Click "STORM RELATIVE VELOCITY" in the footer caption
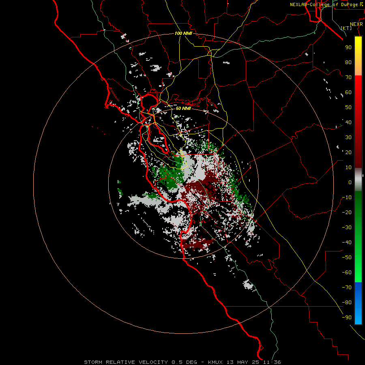Image resolution: width=365 pixels, height=365 pixels. click(x=126, y=362)
